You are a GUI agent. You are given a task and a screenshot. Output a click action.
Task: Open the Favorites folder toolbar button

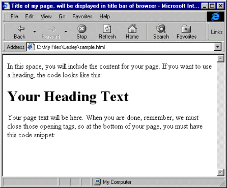(x=186, y=32)
